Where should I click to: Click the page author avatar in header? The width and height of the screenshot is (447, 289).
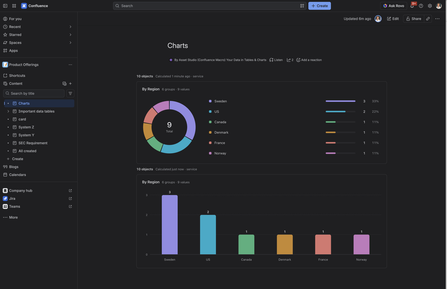pos(378,19)
